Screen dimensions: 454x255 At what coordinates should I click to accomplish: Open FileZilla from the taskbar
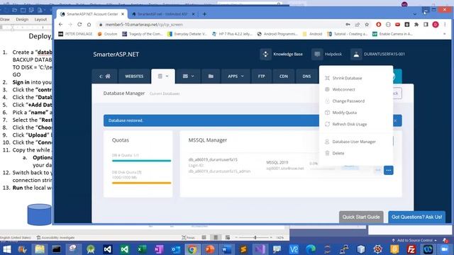(x=411, y=249)
